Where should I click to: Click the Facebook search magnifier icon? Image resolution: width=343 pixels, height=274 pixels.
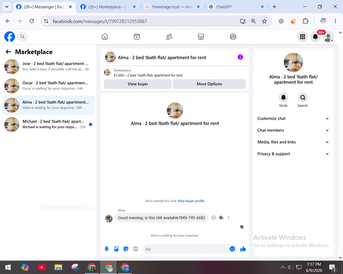(x=23, y=36)
